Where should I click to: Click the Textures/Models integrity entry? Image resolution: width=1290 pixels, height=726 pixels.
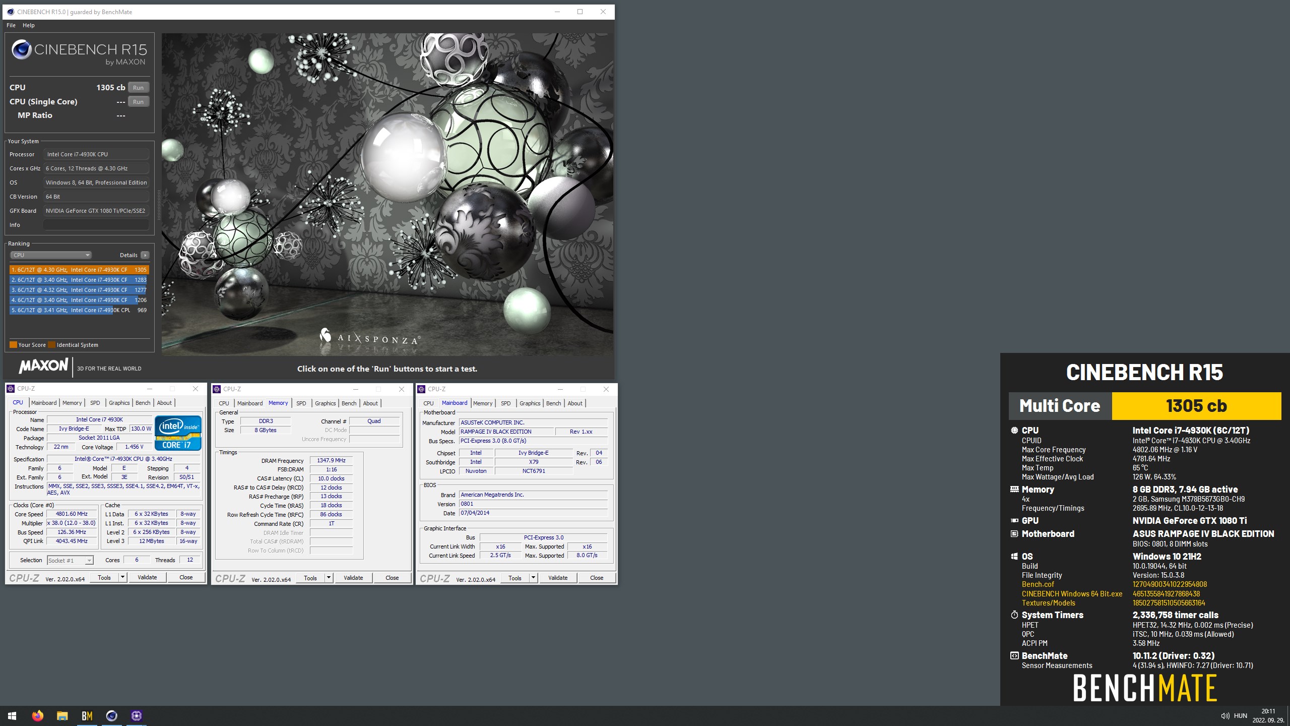pos(1048,603)
